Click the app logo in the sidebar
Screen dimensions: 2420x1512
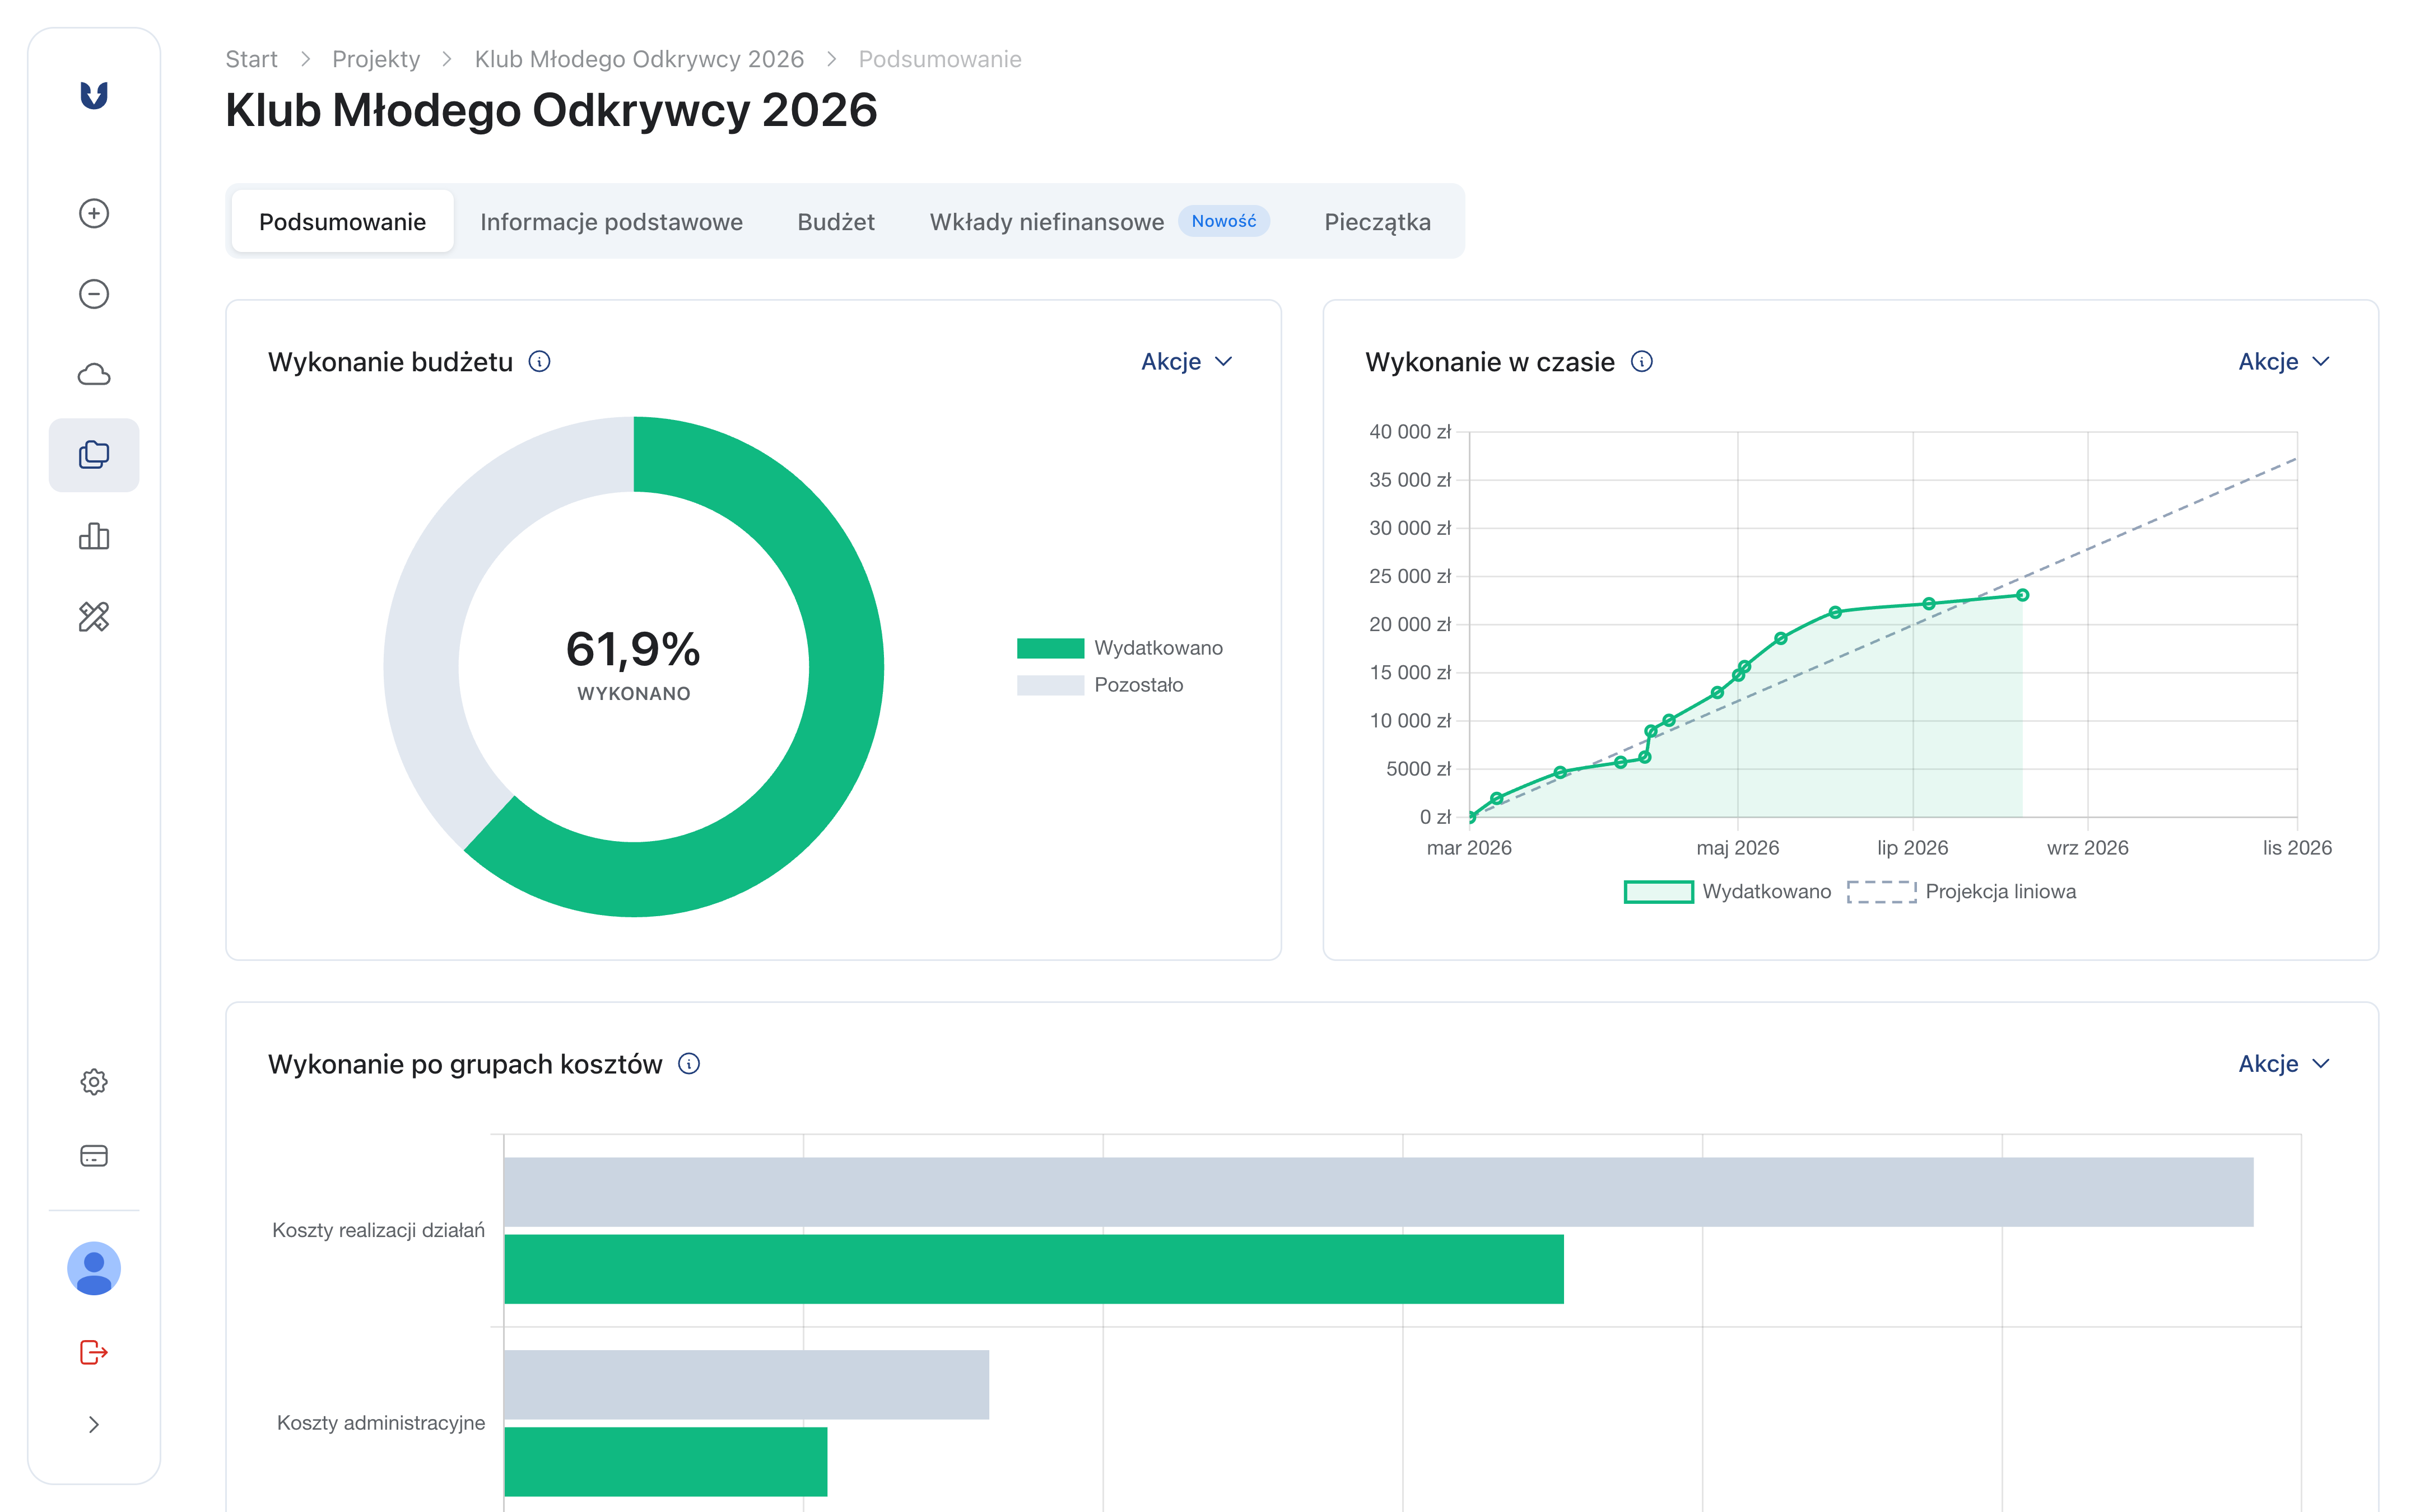(94, 95)
